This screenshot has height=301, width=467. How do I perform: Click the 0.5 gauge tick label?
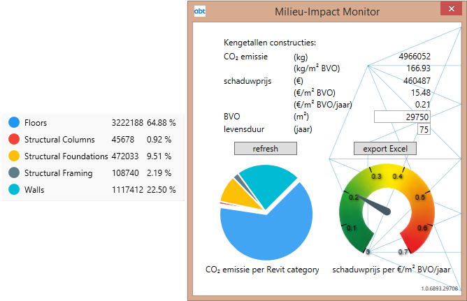(420, 197)
